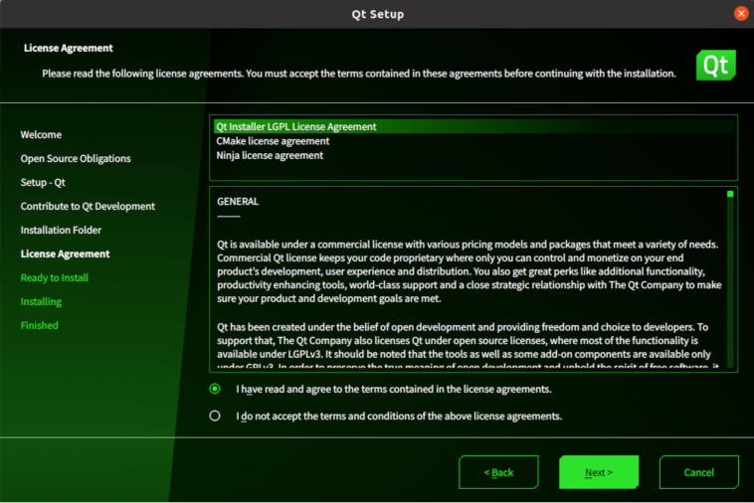Click the License Agreement sidebar step

(x=65, y=253)
